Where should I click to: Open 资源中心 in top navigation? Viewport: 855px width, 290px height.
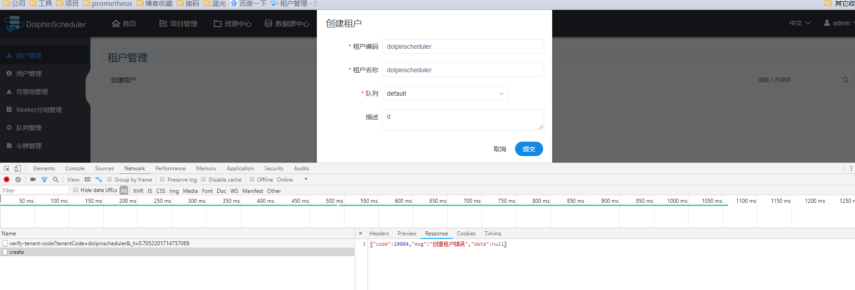(233, 23)
